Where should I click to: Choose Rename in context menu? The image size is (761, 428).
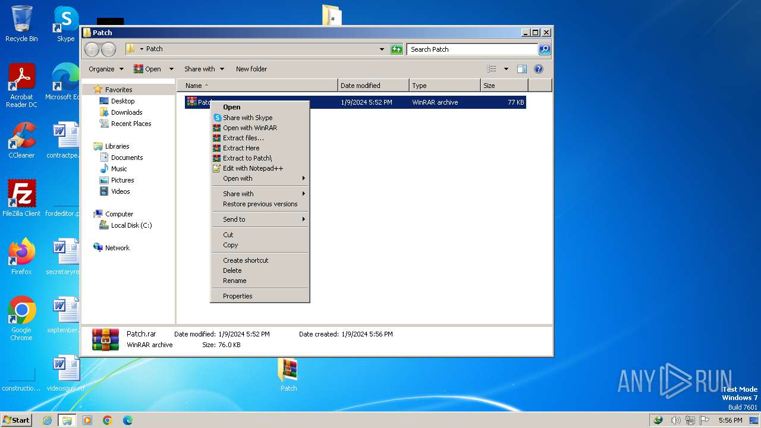click(x=260, y=281)
